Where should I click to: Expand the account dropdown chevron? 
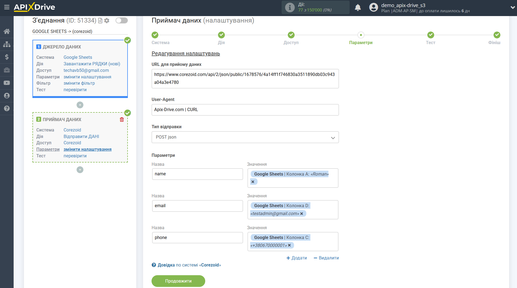512,8
